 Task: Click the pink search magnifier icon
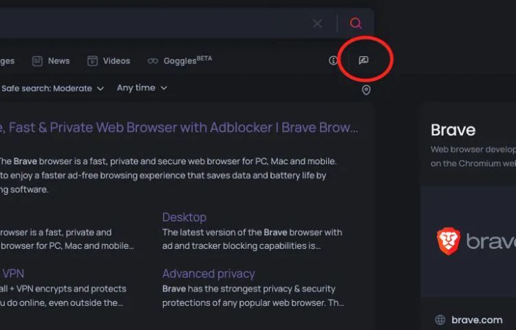pos(356,23)
